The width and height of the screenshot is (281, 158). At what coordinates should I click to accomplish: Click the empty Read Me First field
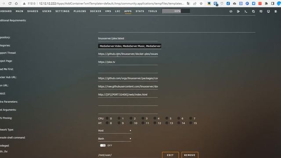(x=128, y=70)
